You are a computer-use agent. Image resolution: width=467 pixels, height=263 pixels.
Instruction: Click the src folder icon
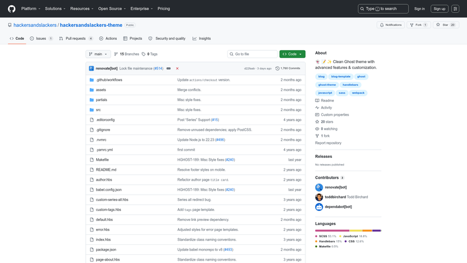92,110
